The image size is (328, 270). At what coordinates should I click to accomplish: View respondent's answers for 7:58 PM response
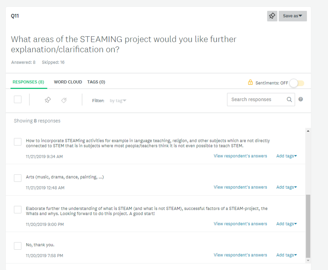[240, 255]
